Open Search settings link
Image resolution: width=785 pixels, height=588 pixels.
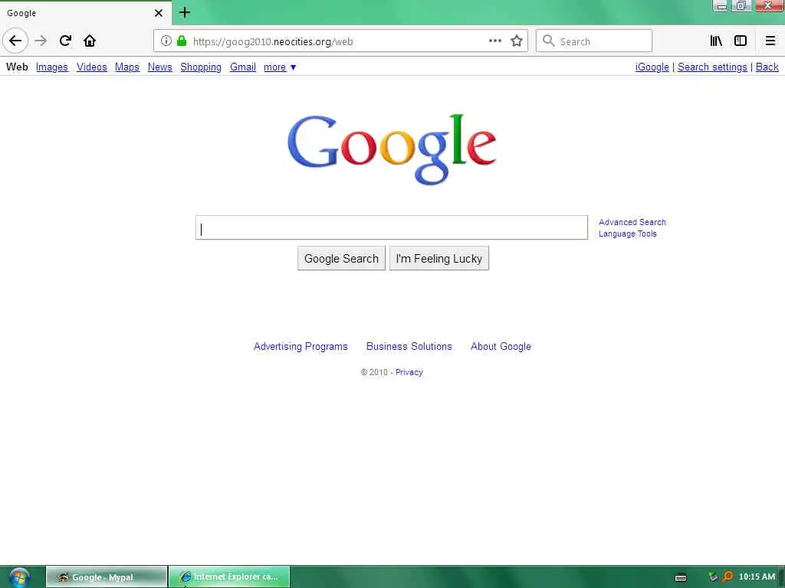712,67
